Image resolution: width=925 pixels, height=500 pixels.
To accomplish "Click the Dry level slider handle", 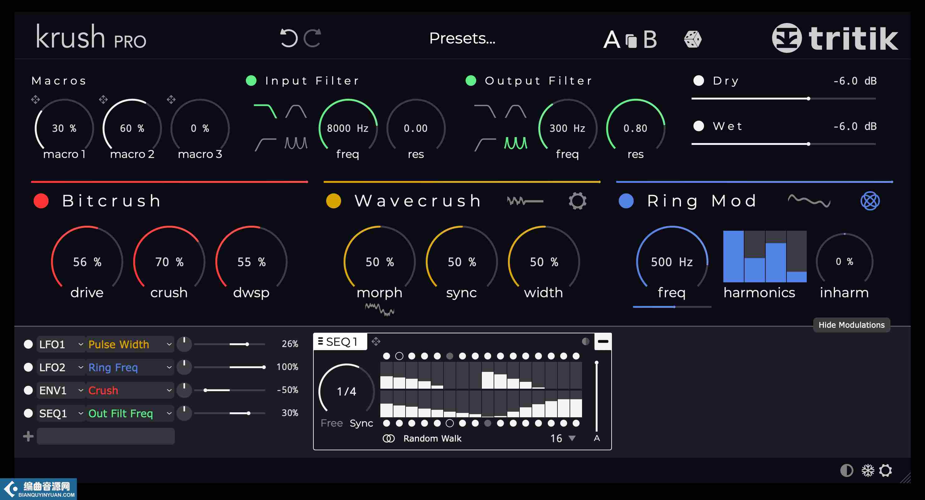I will pos(808,99).
